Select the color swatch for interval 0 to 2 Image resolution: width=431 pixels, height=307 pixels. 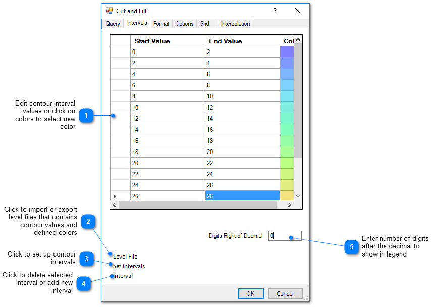(287, 52)
